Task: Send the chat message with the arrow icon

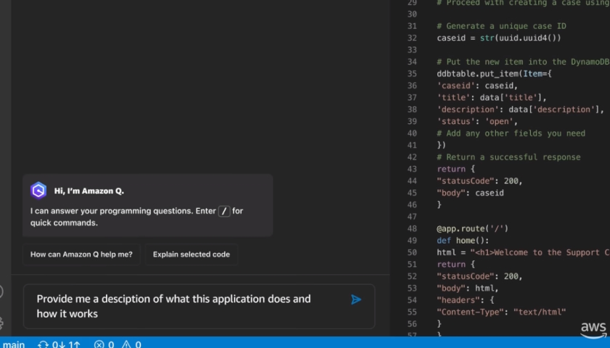Action: (356, 299)
